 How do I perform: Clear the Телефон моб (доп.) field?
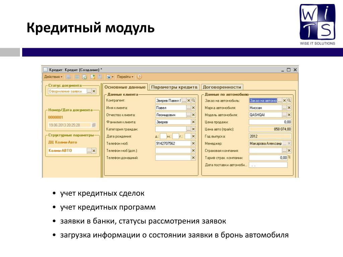[x=193, y=151]
